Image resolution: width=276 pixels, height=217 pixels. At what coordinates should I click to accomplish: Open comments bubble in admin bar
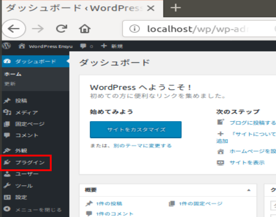tap(83, 46)
